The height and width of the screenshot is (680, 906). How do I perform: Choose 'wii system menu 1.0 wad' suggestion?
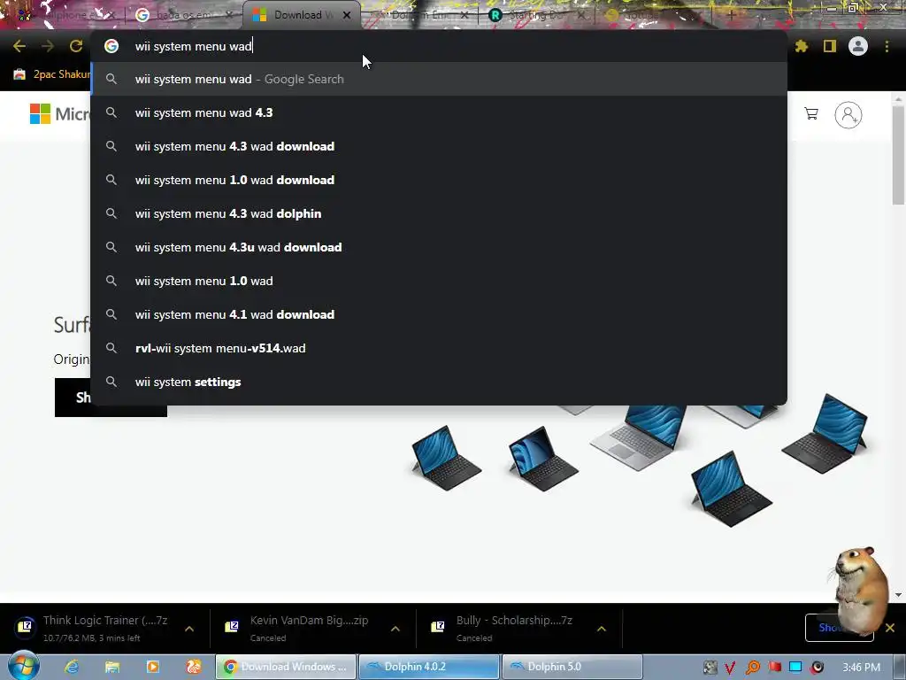pos(439,281)
